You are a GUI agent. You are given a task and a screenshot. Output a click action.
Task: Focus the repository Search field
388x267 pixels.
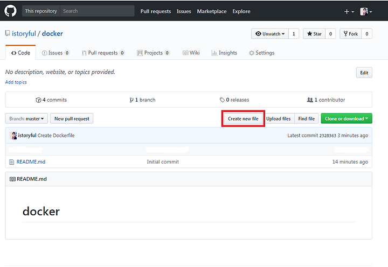pyautogui.click(x=97, y=11)
